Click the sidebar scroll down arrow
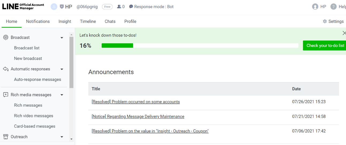 pos(71,139)
